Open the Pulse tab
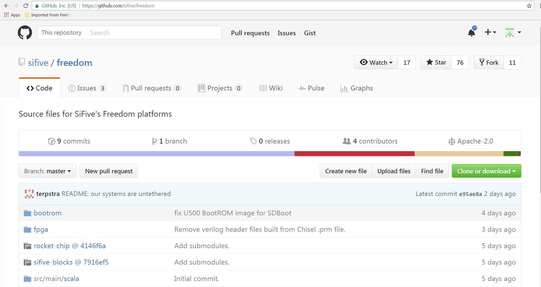Image resolution: width=541 pixels, height=287 pixels. (x=312, y=88)
